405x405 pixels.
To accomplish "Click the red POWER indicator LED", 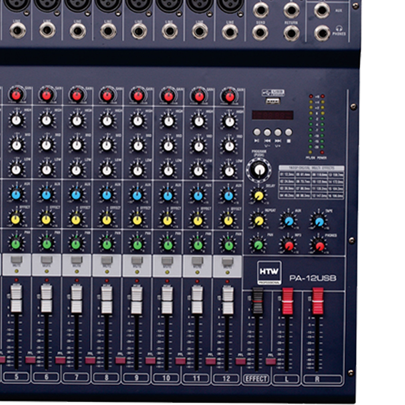I will 322,152.
